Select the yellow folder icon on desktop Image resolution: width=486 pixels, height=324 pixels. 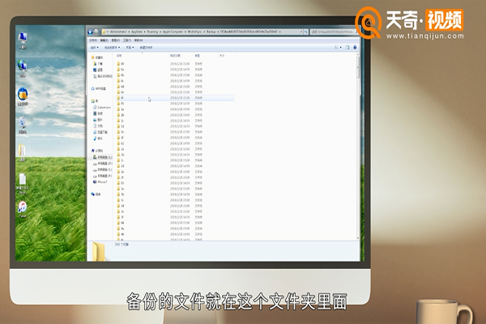click(x=23, y=151)
